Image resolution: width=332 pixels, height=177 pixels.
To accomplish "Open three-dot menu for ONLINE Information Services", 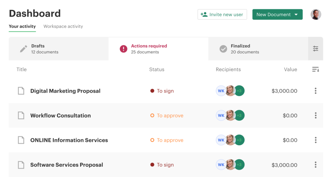I will 315,140.
